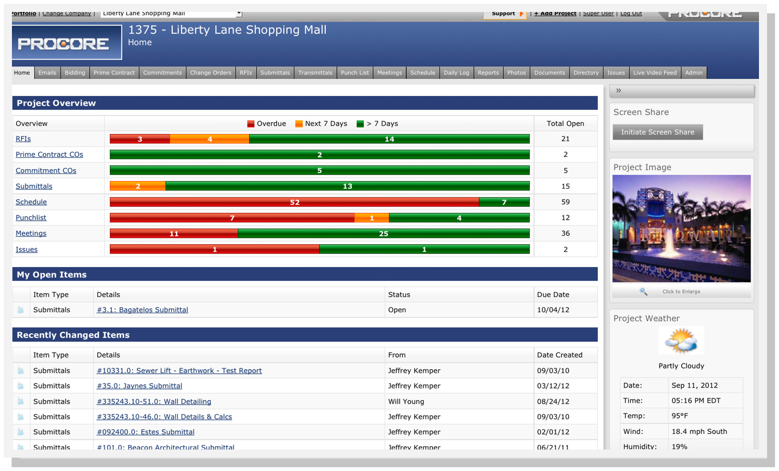The image size is (779, 471).
Task: Open the Wall Details & Calcs submittal link
Action: pos(164,417)
